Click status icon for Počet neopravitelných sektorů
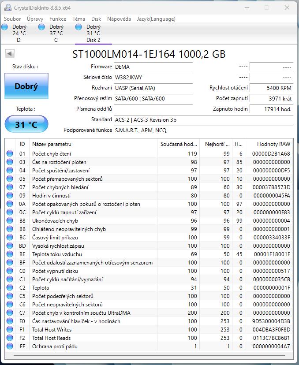The image size is (299, 365). 10,304
